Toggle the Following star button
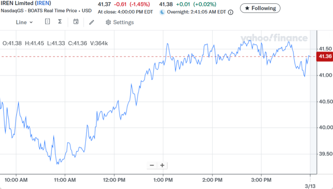The height and width of the screenshot is (189, 333). point(261,8)
